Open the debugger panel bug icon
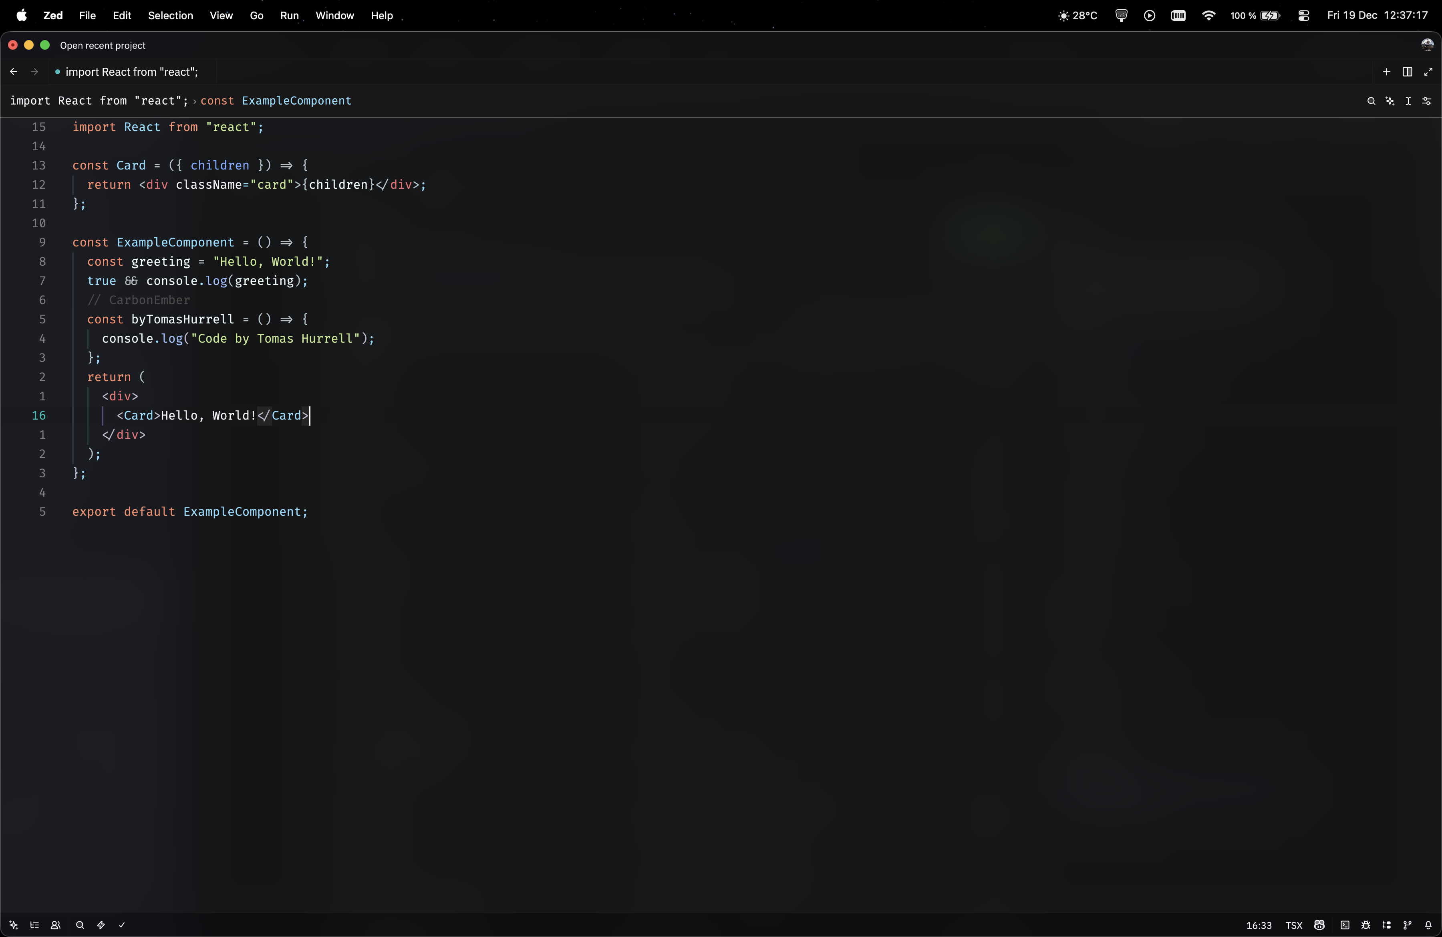The width and height of the screenshot is (1442, 937). [x=1365, y=925]
